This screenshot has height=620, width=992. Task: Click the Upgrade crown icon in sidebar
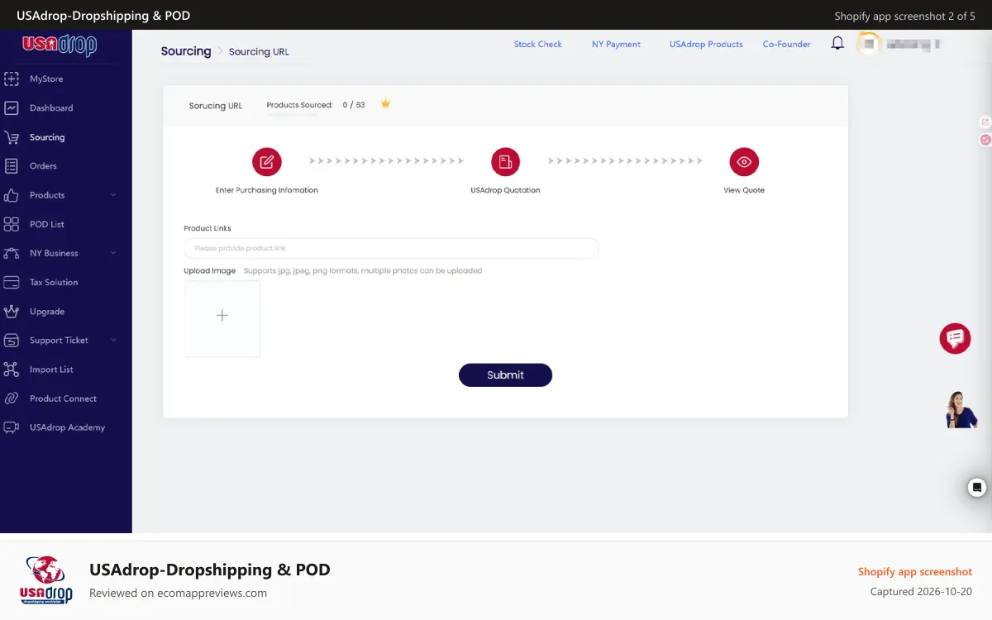(x=12, y=312)
